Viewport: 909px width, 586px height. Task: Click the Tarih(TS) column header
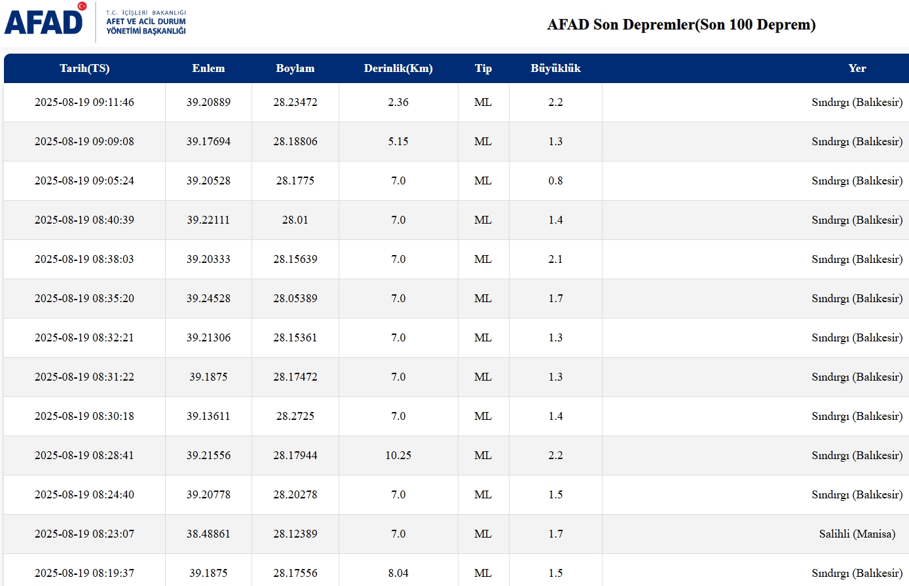[x=84, y=68]
